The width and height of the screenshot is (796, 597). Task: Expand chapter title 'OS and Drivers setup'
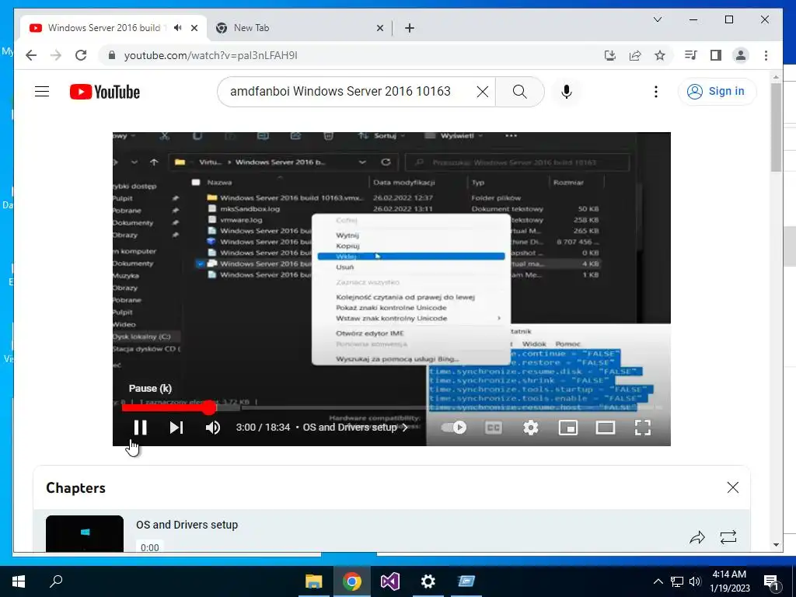point(354,428)
